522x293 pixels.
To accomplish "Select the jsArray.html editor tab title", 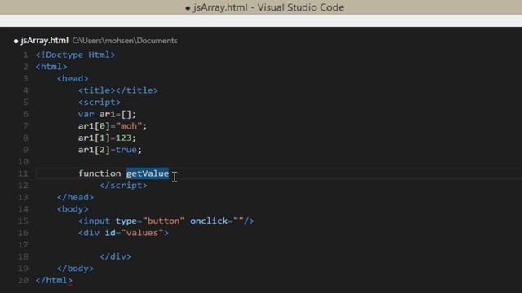I will [44, 41].
